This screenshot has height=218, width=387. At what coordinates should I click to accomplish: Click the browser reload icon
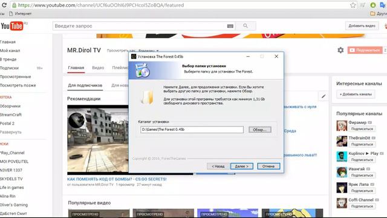[4, 5]
